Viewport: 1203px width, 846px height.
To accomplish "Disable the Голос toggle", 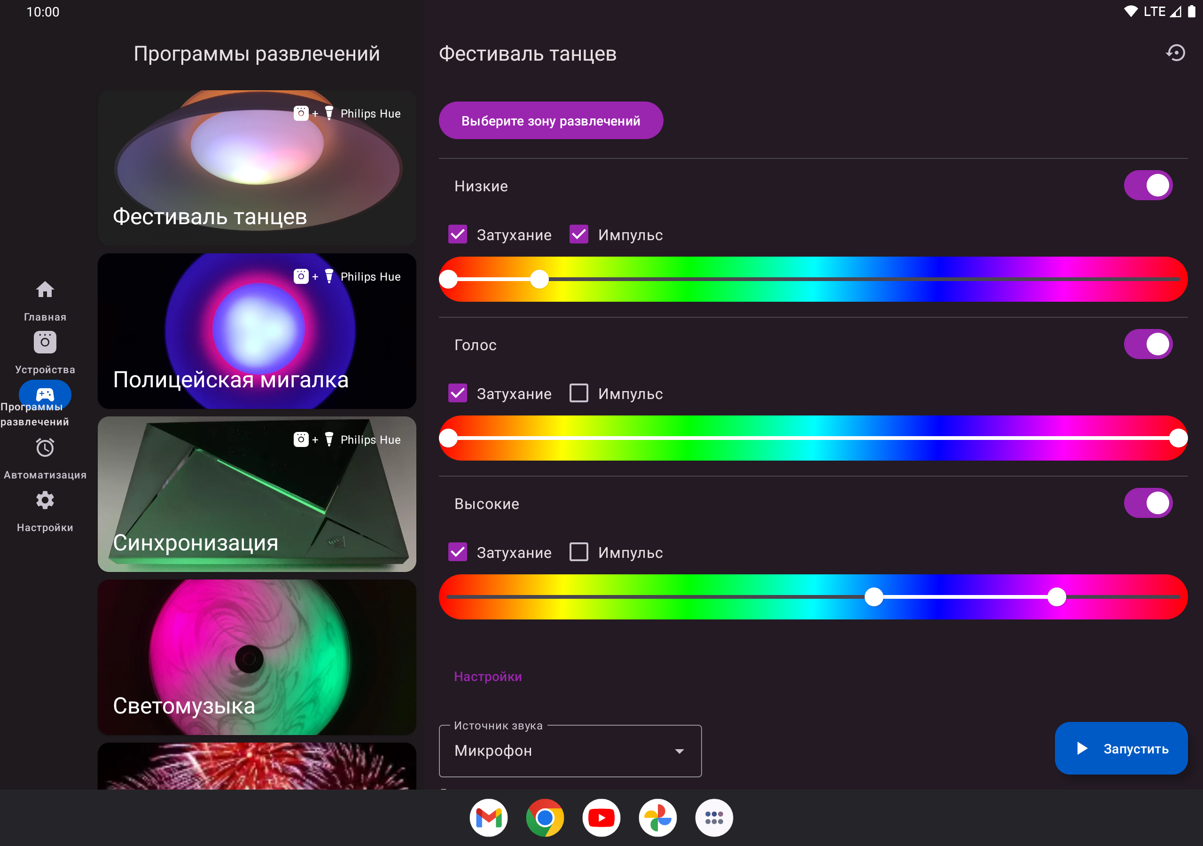I will click(x=1148, y=345).
